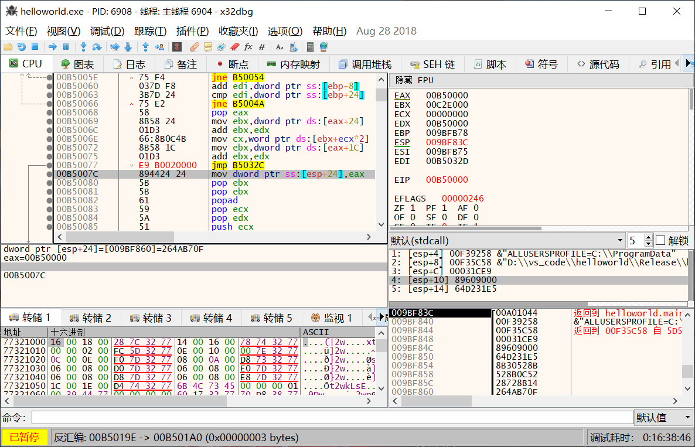
Task: Click the Stop debugging square icon
Action: point(35,46)
